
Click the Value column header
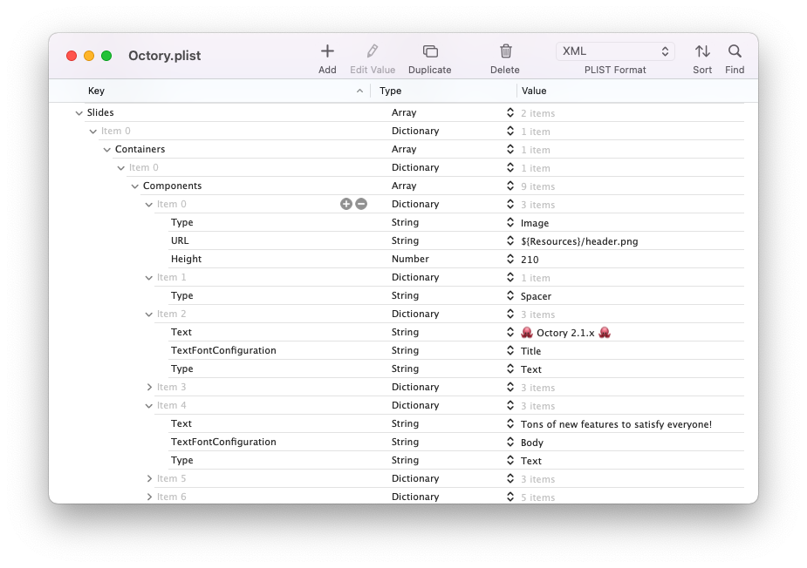point(637,91)
